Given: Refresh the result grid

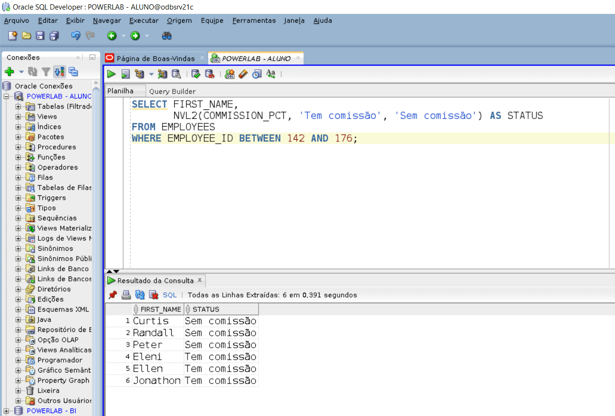Looking at the screenshot, I should pos(139,295).
